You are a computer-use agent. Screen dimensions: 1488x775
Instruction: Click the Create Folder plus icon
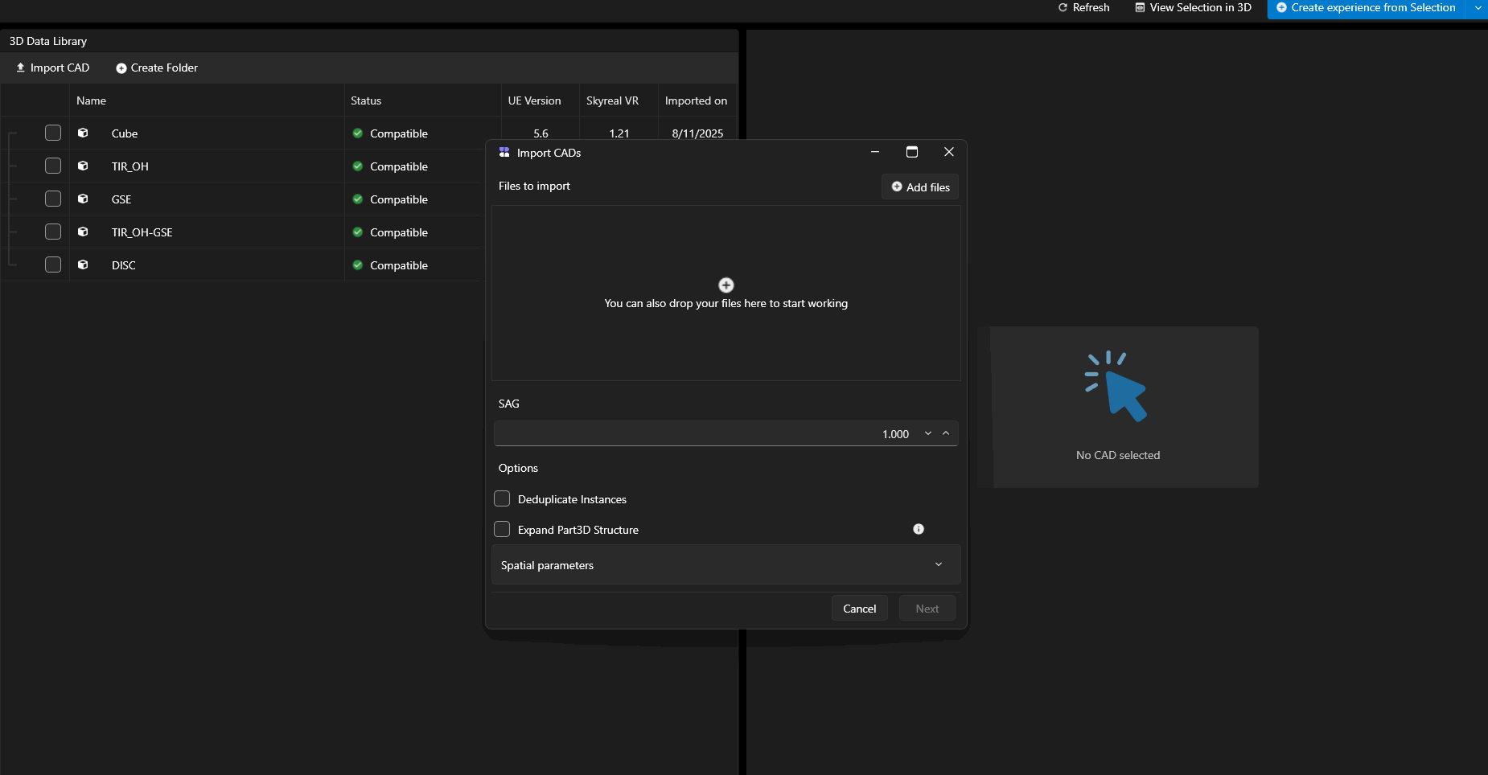click(x=121, y=68)
